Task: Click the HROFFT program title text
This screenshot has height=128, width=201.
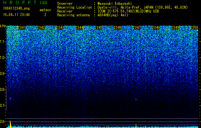Action: coord(20,3)
